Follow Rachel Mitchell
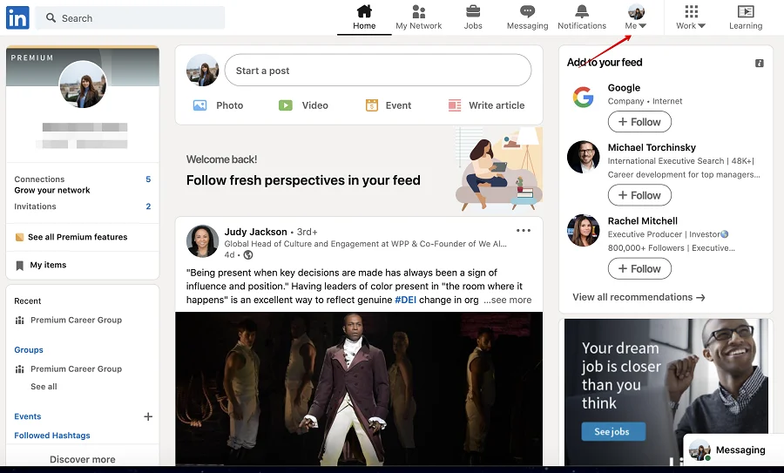The height and width of the screenshot is (473, 784). (639, 269)
